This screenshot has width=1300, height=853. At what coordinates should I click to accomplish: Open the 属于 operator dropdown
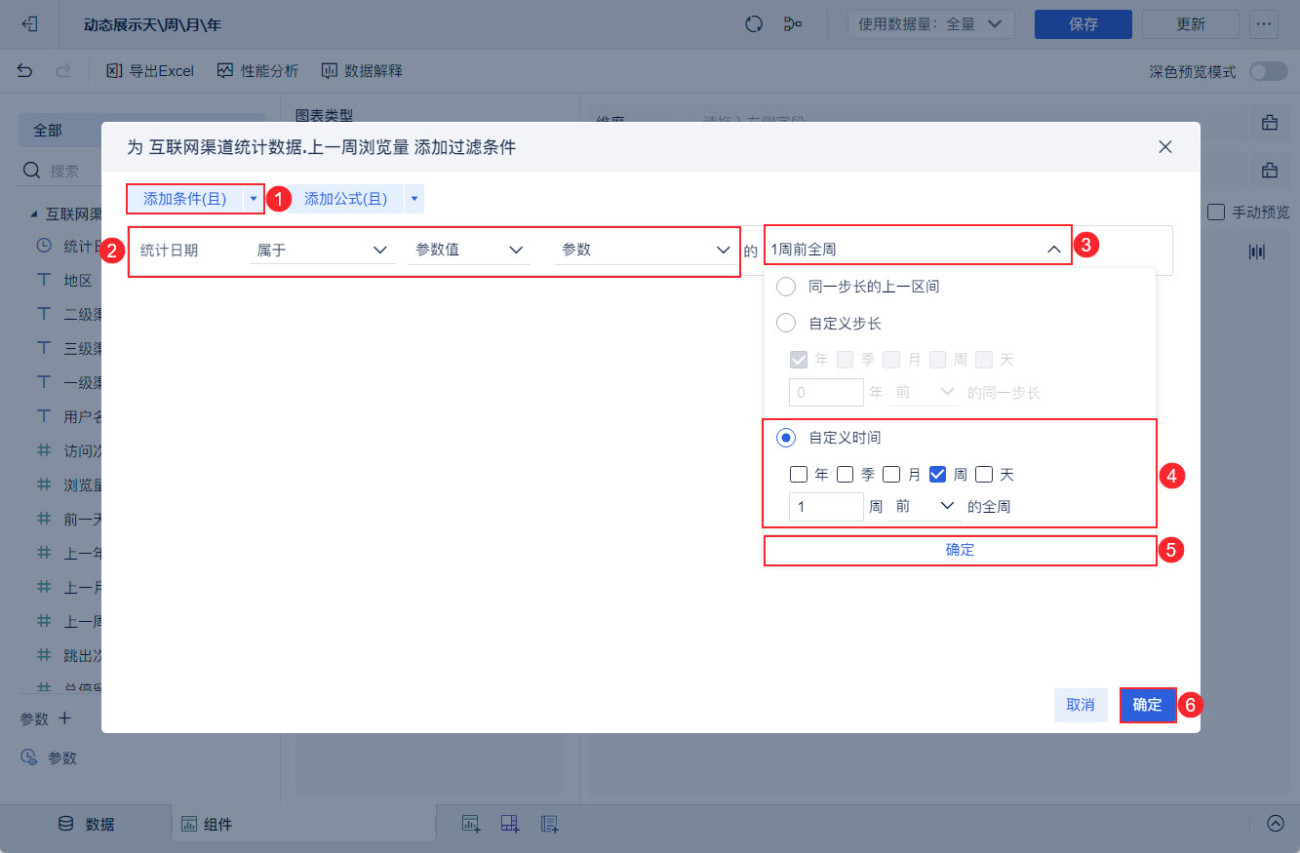click(x=323, y=250)
